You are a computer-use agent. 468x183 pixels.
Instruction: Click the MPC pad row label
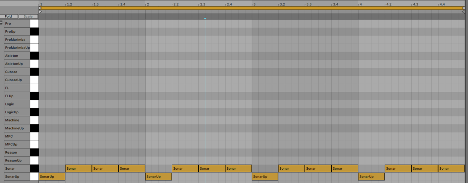point(17,136)
